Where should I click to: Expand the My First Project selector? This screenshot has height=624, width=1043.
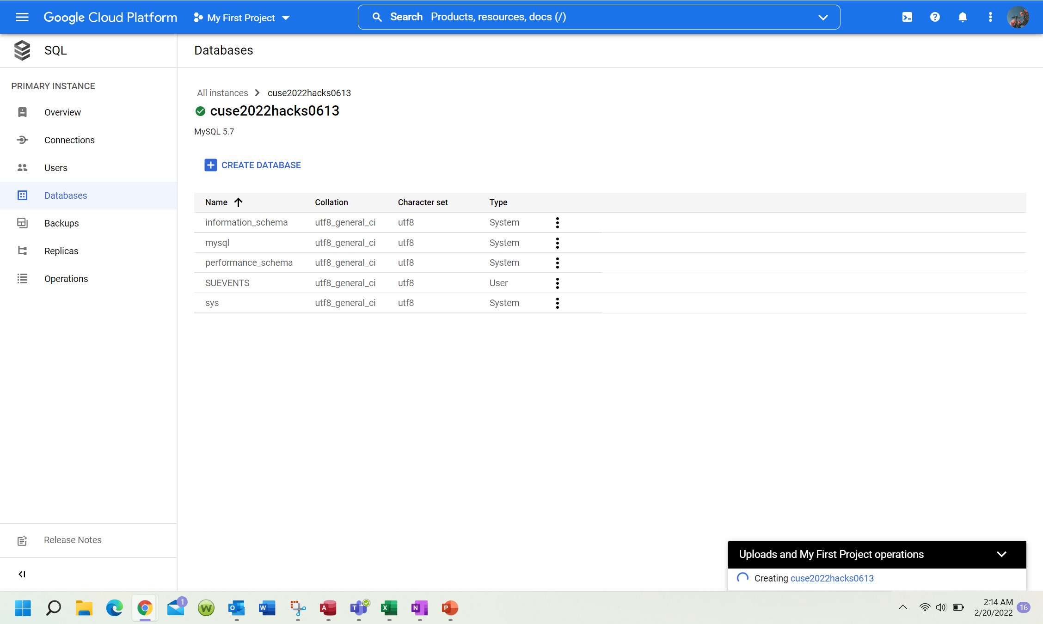(x=242, y=18)
